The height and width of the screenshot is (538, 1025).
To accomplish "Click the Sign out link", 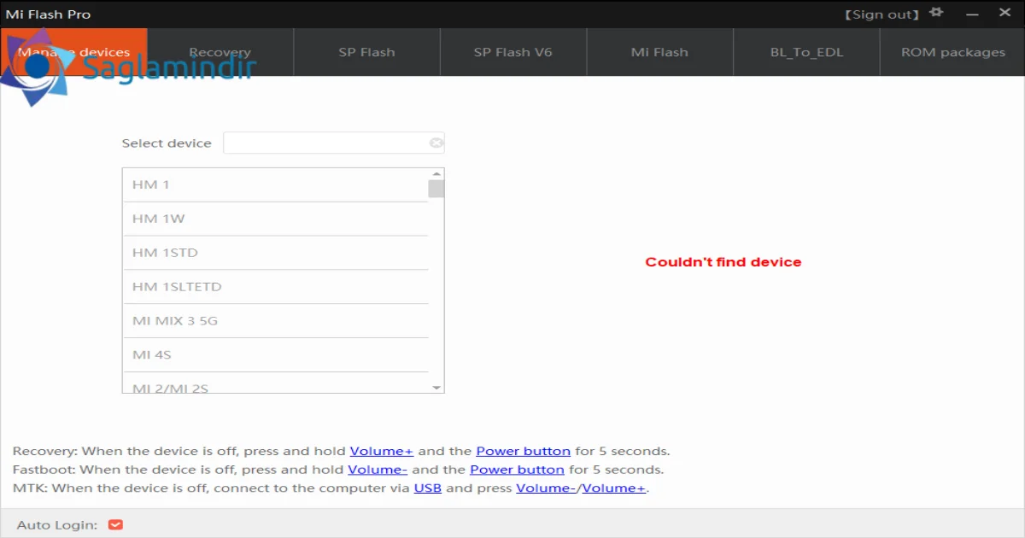I will pos(882,15).
